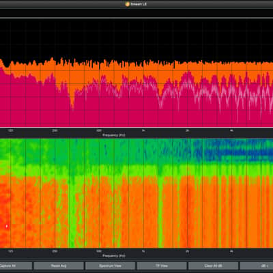Click the white marker in the spectrograph
Viewport: 273px width, 273px height.
point(7,226)
